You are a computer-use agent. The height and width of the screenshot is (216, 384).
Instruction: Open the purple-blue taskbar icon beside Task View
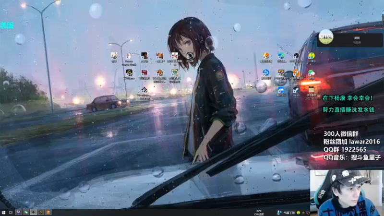pyautogui.click(x=18, y=212)
